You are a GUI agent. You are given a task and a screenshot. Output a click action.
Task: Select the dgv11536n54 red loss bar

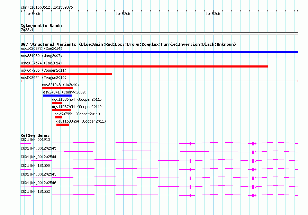pos(57,103)
